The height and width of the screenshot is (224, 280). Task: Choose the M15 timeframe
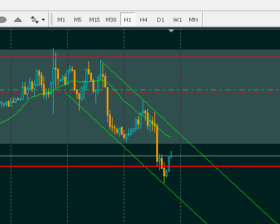point(94,19)
